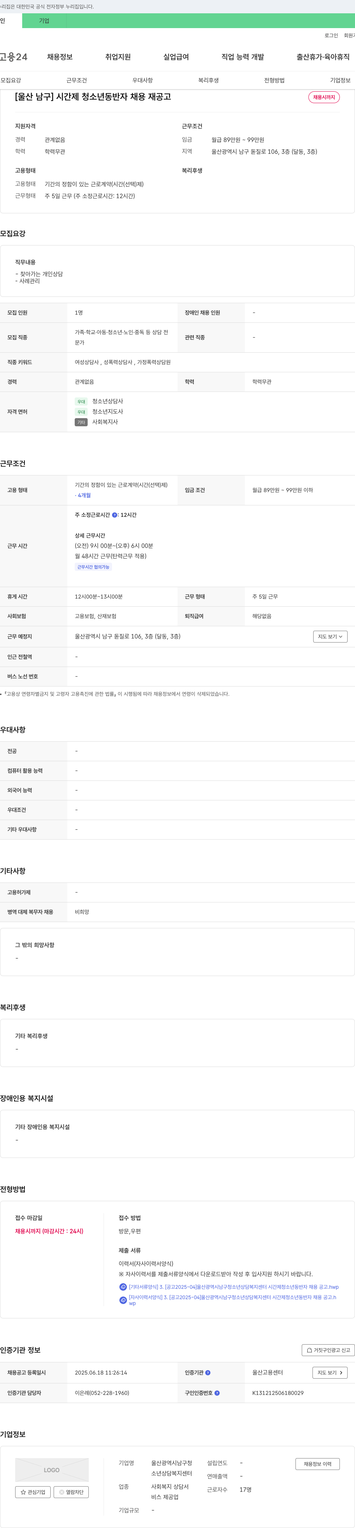Click 청소년상담사 in 자격 면허

point(108,402)
